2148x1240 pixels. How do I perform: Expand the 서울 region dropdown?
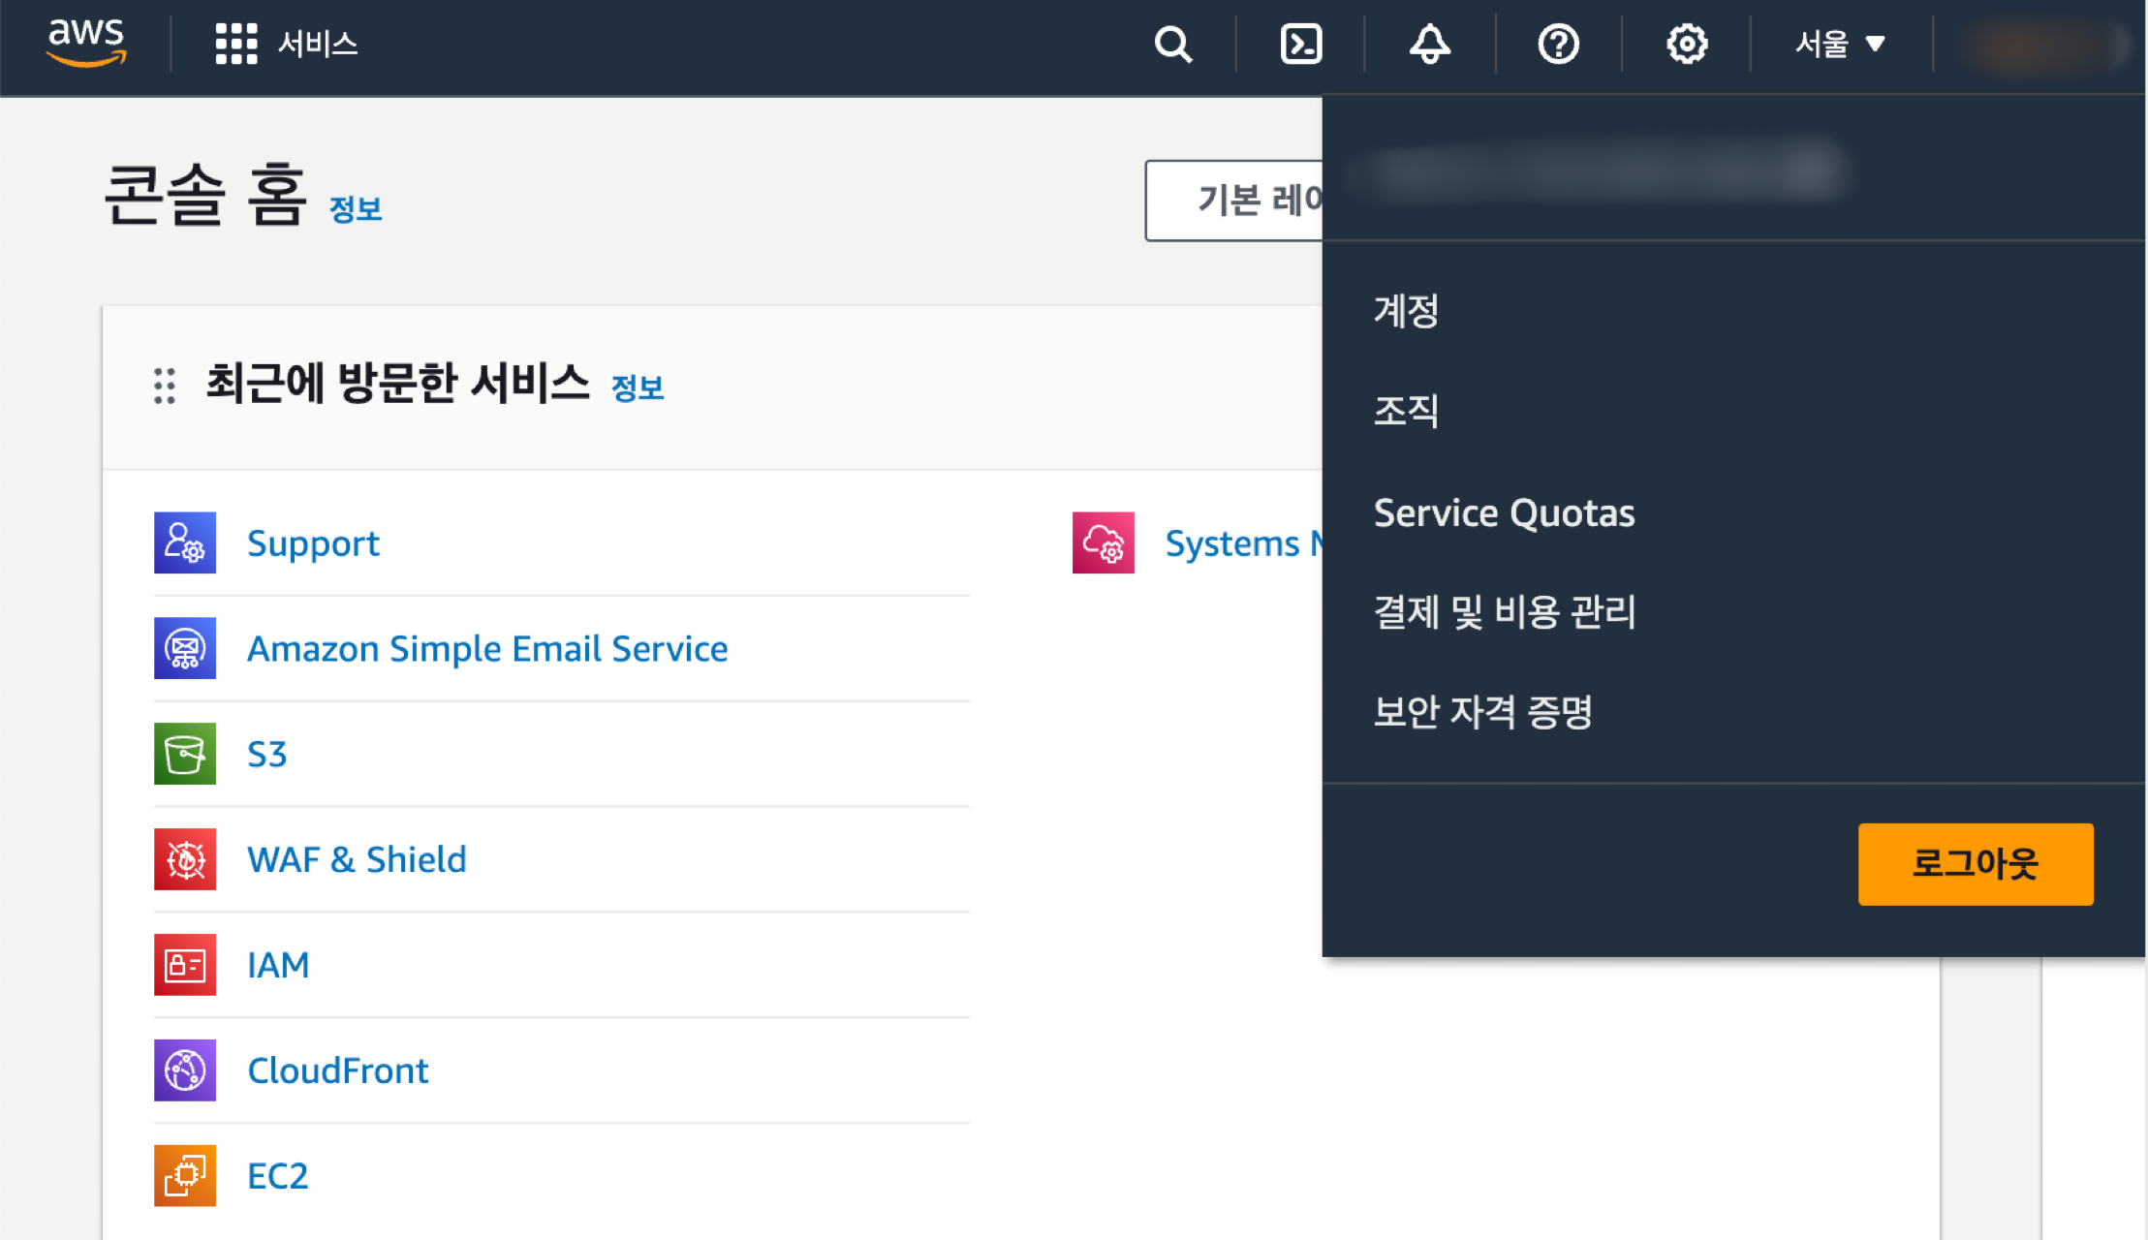tap(1839, 44)
